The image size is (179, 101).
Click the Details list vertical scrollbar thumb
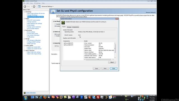pyautogui.click(x=115, y=49)
